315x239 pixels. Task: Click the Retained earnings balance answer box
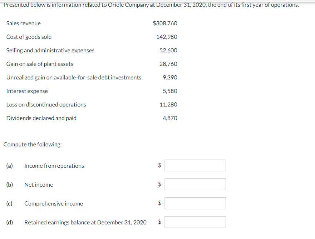tap(195, 222)
